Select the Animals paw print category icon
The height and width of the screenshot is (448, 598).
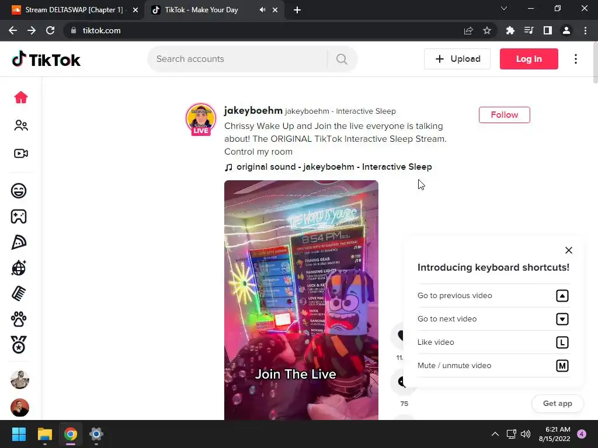[19, 319]
